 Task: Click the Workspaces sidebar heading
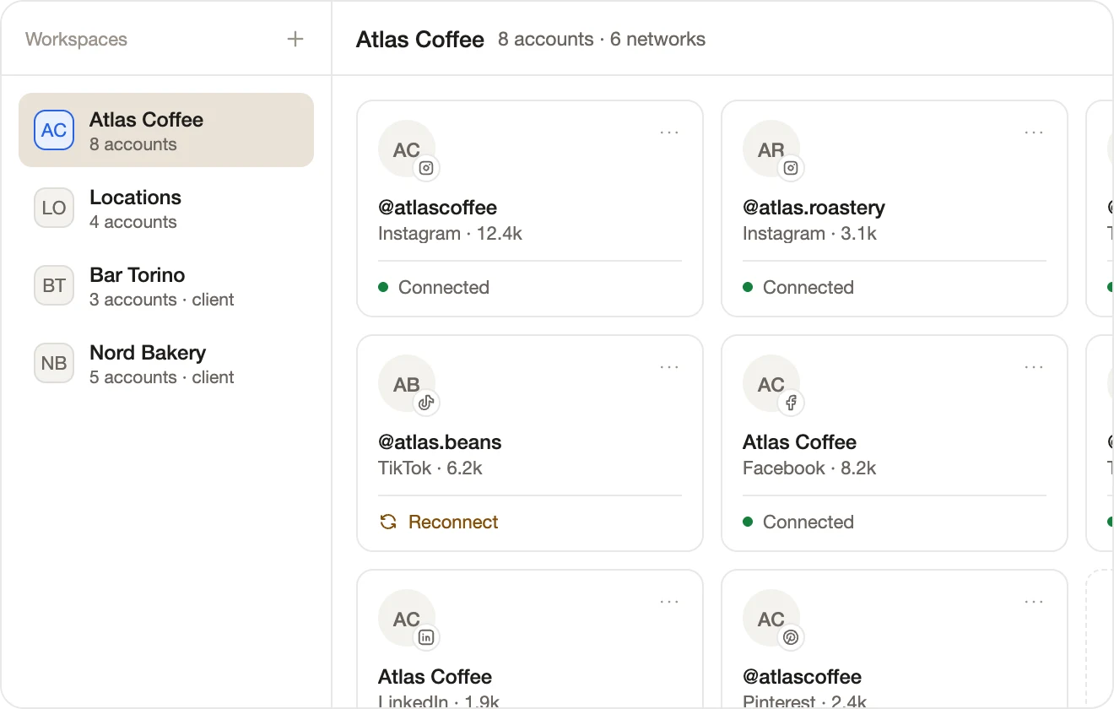pos(76,39)
